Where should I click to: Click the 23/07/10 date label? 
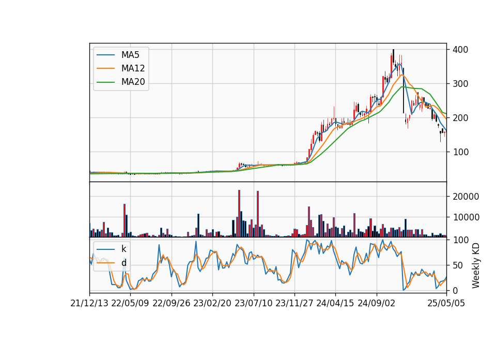[253, 303]
